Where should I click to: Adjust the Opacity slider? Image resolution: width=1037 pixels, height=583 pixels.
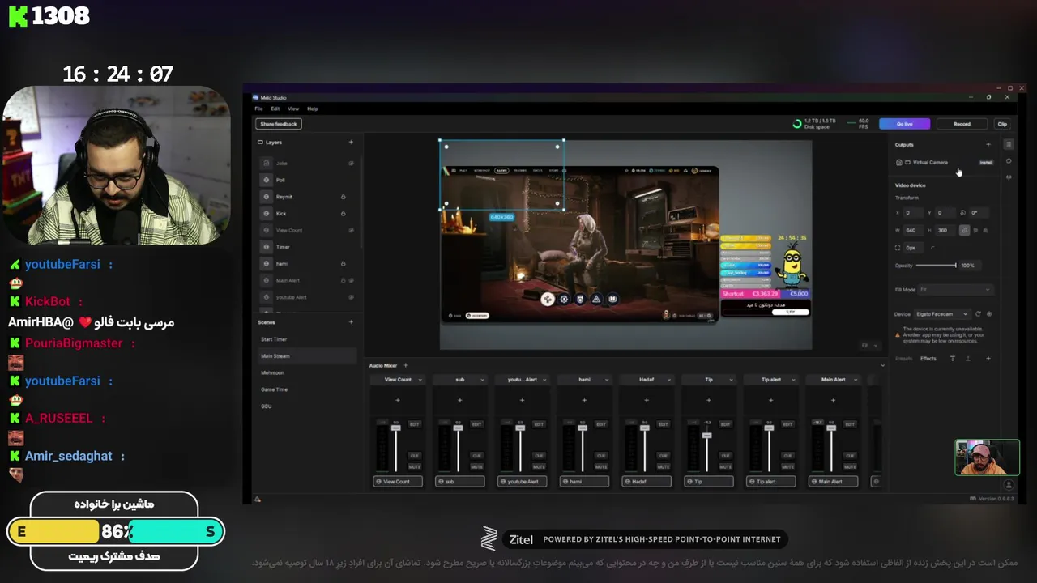click(936, 266)
